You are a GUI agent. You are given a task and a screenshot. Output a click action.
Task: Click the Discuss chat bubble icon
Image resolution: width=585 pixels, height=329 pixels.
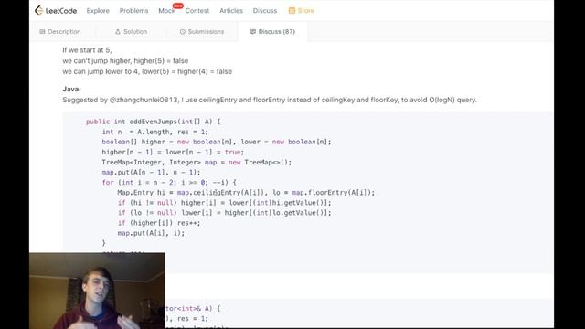[x=253, y=32]
